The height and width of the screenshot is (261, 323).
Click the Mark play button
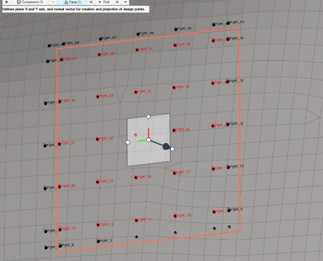pyautogui.click(x=104, y=2)
